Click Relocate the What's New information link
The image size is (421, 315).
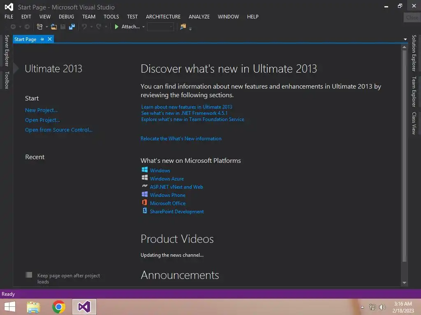pyautogui.click(x=181, y=139)
